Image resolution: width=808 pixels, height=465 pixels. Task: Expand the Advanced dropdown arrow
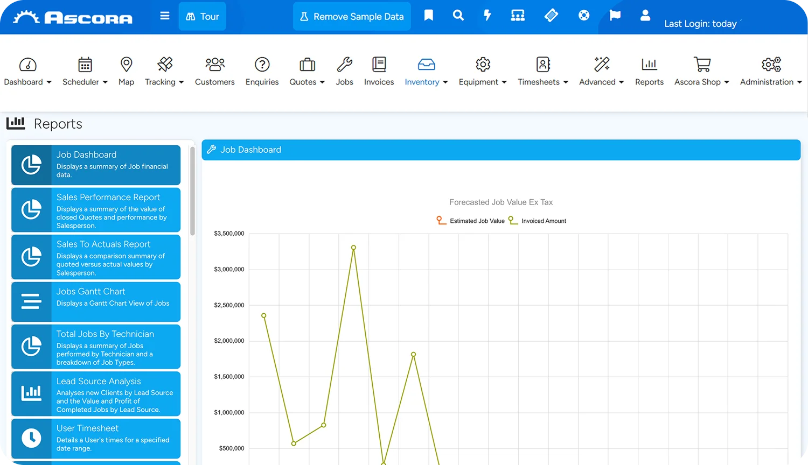621,82
